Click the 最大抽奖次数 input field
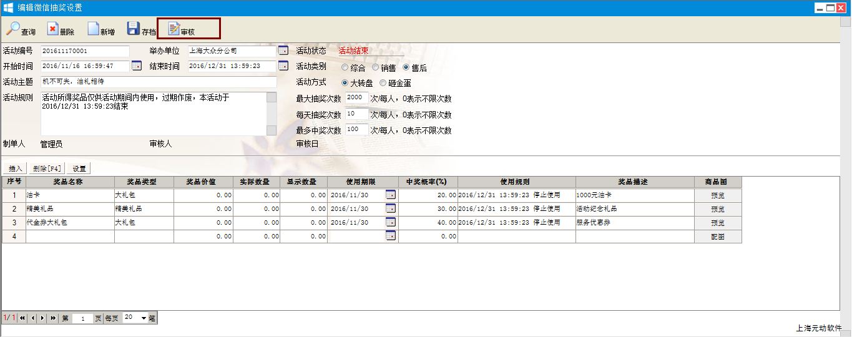This screenshot has width=852, height=337. coord(356,98)
